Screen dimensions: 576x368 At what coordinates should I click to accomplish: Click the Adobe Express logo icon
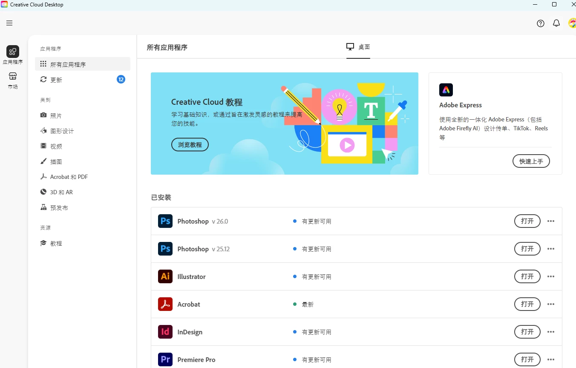pyautogui.click(x=446, y=90)
